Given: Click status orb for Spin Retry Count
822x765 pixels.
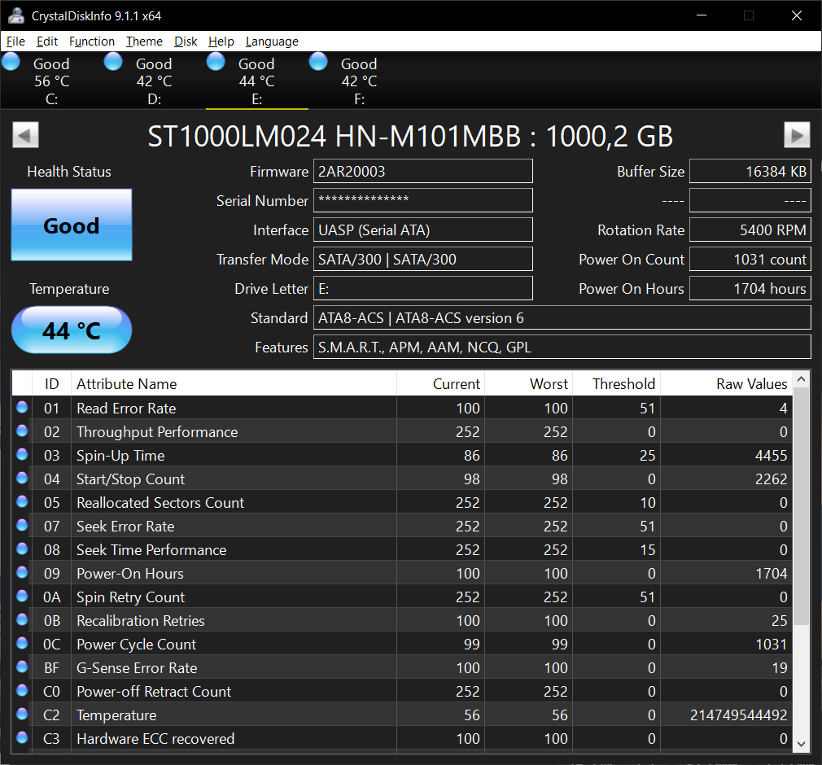Looking at the screenshot, I should click(22, 596).
